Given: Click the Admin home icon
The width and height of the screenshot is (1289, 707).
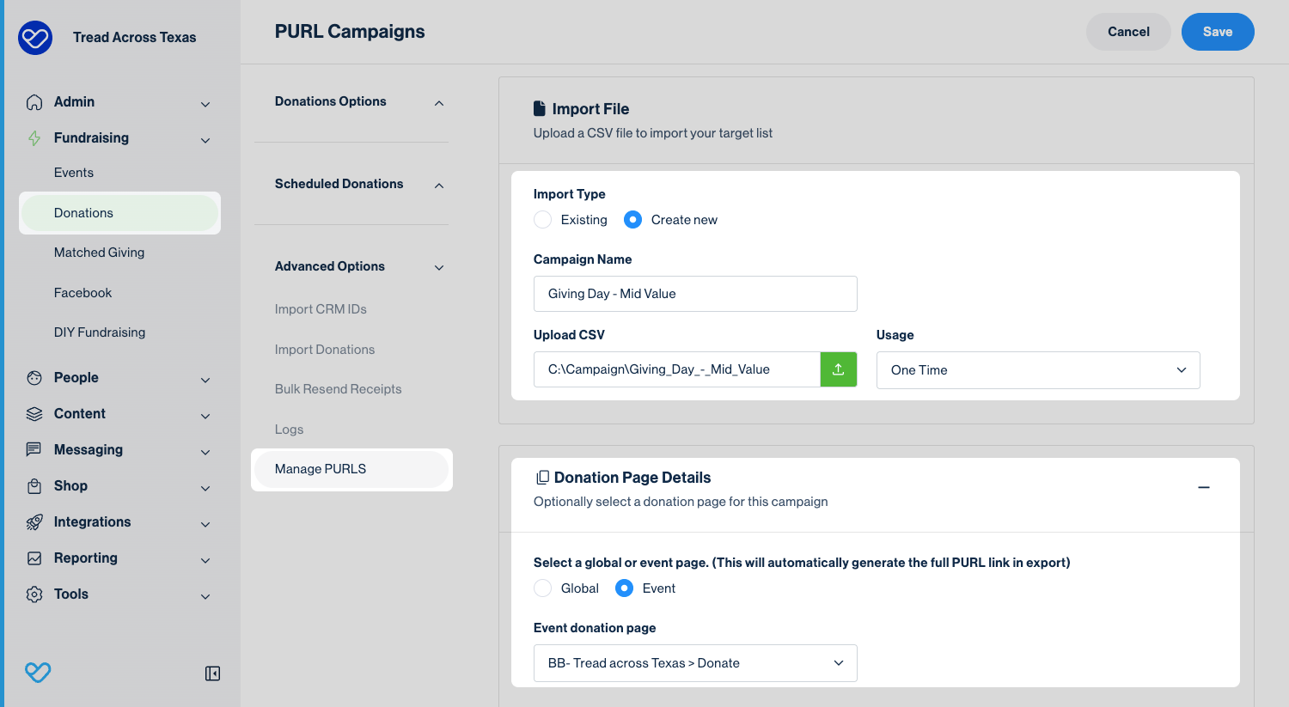Looking at the screenshot, I should [x=34, y=102].
